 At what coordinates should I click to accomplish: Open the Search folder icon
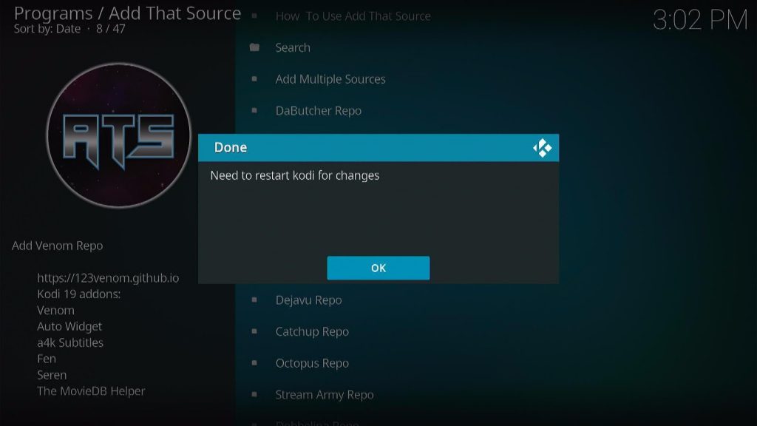tap(254, 47)
